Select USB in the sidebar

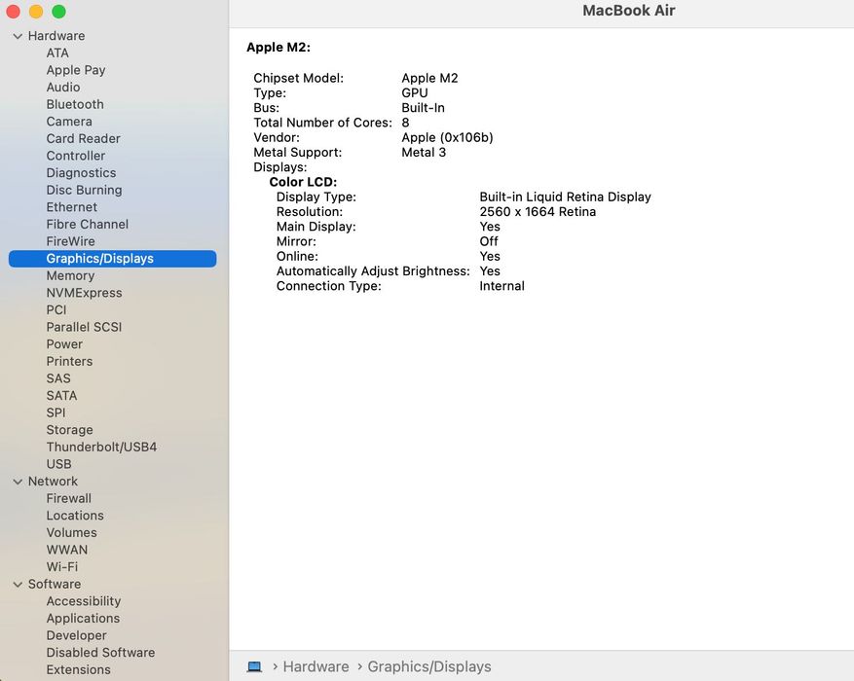click(x=58, y=464)
